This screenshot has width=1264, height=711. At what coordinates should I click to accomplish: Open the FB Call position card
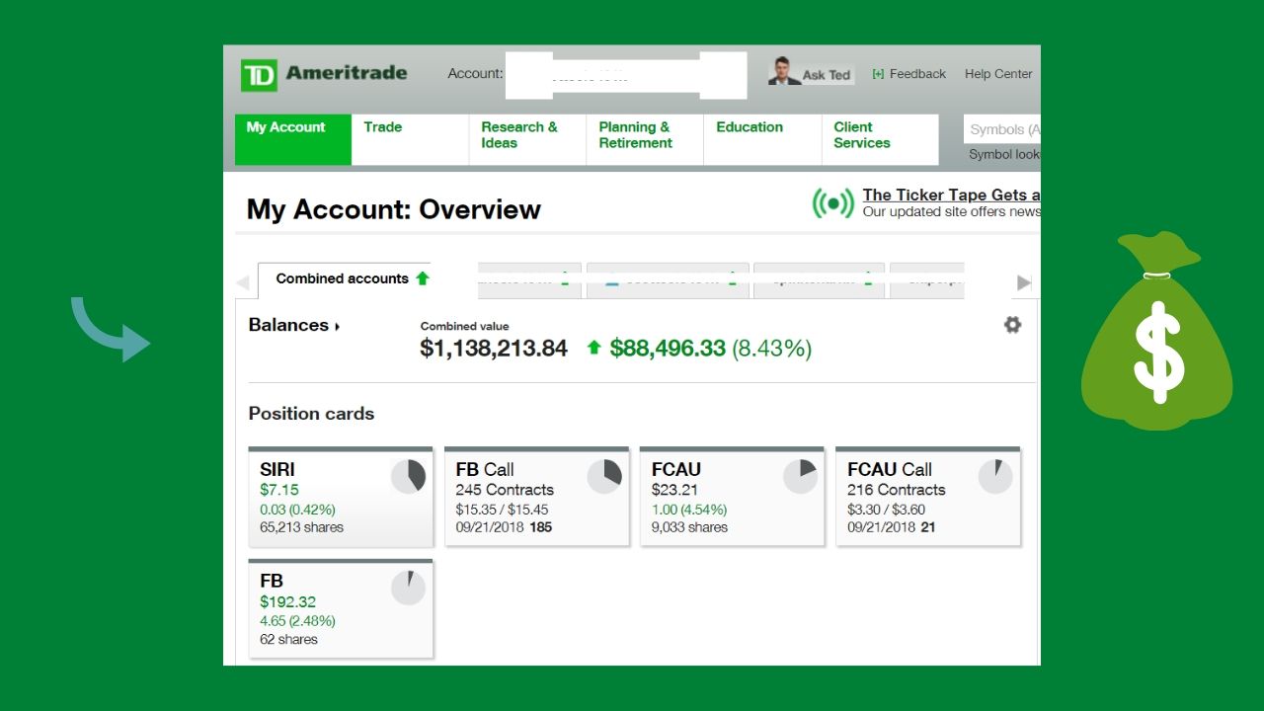[x=536, y=497]
